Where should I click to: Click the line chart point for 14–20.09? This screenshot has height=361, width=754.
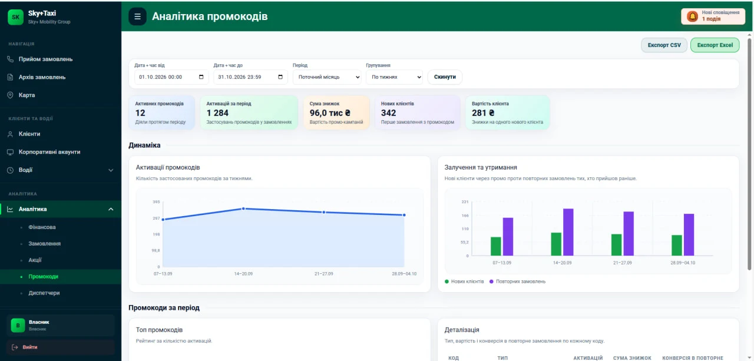243,208
